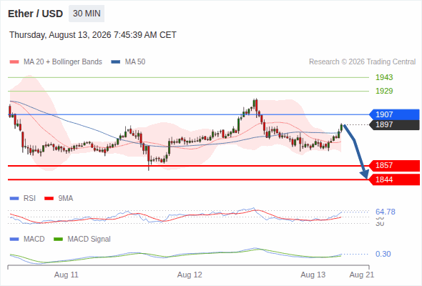Screen dimensions: 422x286
Task: Click the Aug 12 timeline label
Action: (190, 275)
